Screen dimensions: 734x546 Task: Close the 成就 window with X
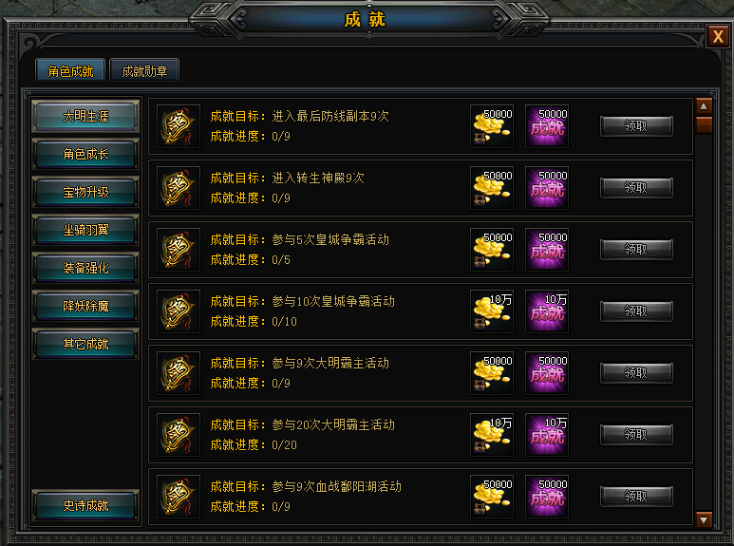(x=718, y=36)
